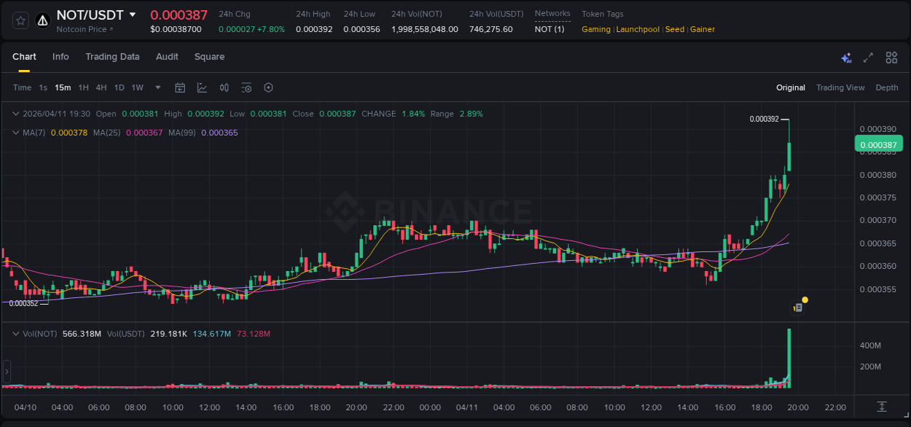This screenshot has width=911, height=427.
Task: Click the current price tag 0.000387
Action: [x=878, y=144]
